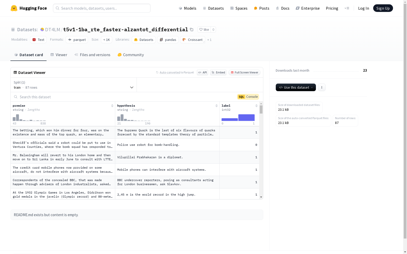The height and width of the screenshot is (254, 407).
Task: Go to Datasets in top navigation
Action: [213, 8]
